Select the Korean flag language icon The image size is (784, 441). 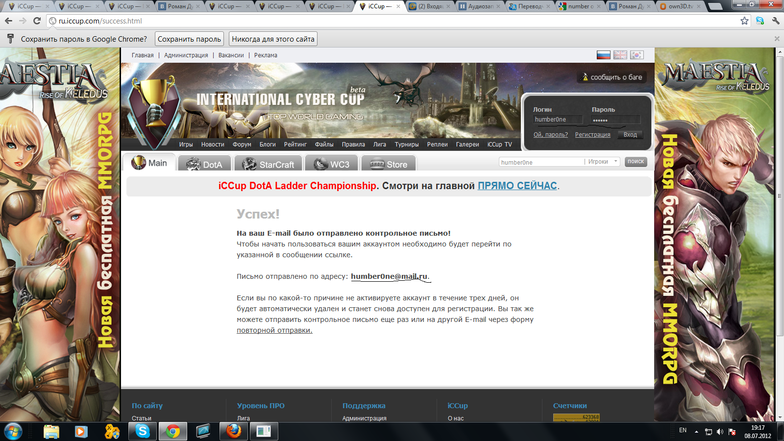637,55
